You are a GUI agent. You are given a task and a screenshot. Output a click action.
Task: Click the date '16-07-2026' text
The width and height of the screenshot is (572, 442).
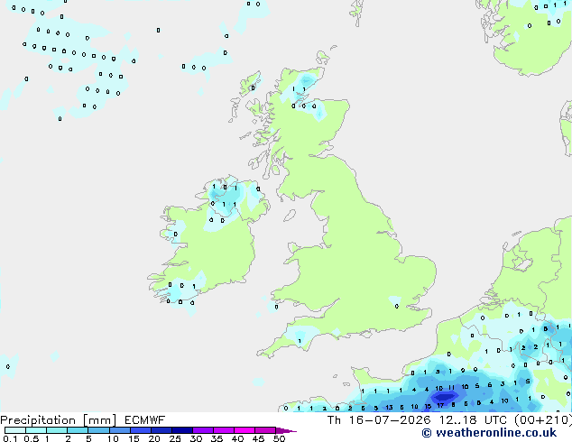389,420
